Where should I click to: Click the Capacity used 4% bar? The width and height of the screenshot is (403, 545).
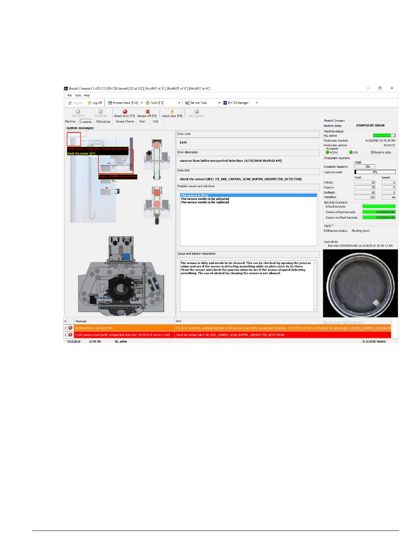[x=375, y=172]
